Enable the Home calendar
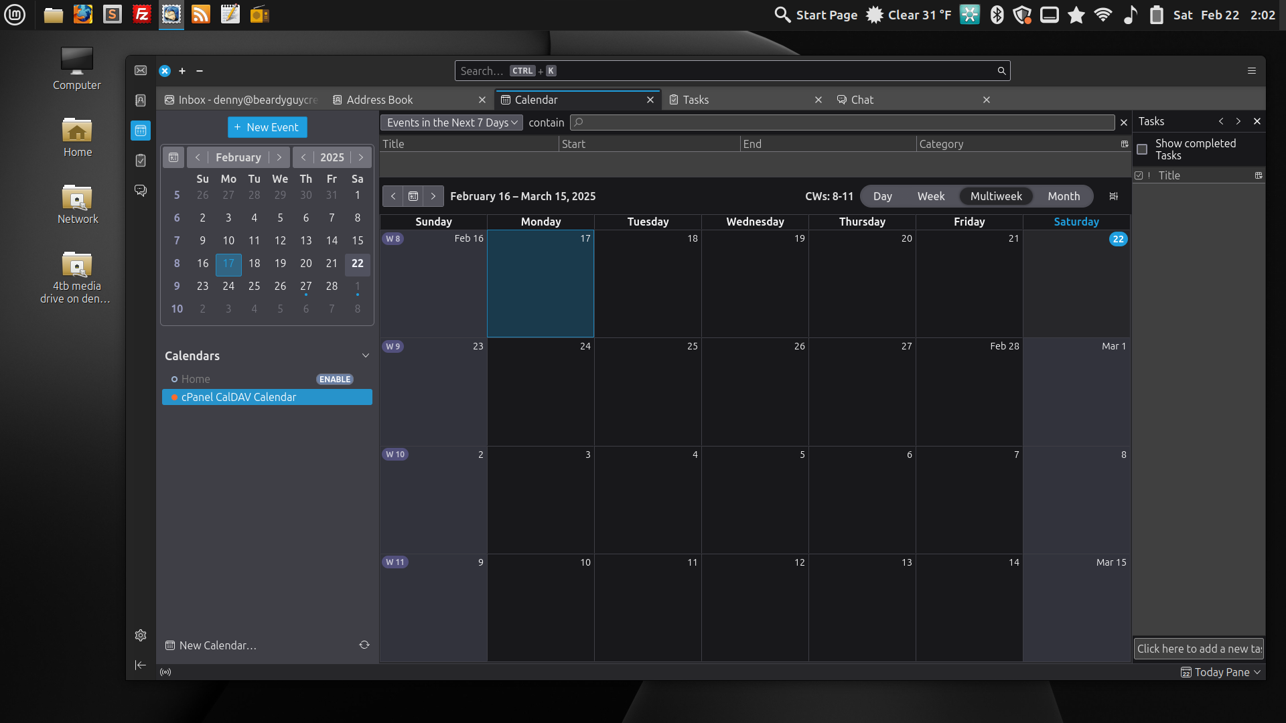 (335, 379)
